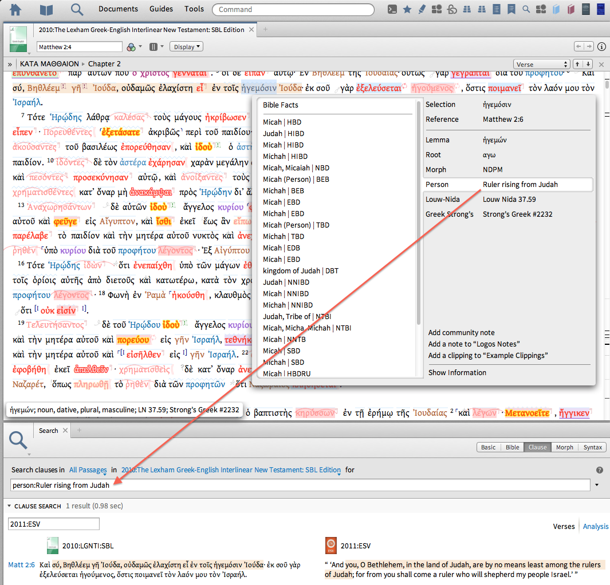
Task: Select the Clause search type
Action: coord(538,447)
